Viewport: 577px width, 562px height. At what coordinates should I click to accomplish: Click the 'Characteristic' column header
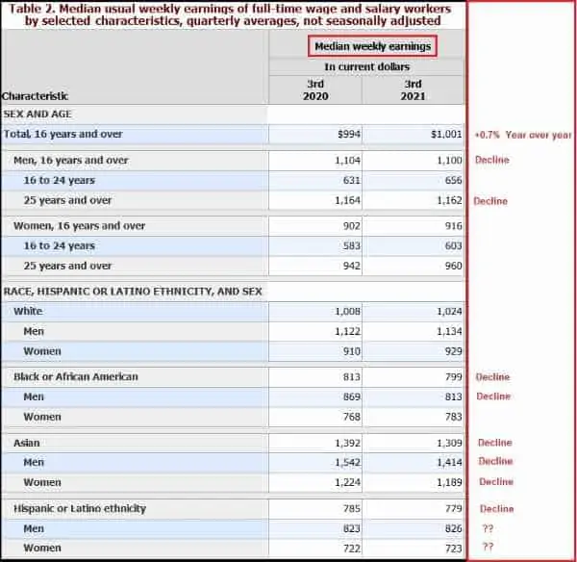[35, 96]
